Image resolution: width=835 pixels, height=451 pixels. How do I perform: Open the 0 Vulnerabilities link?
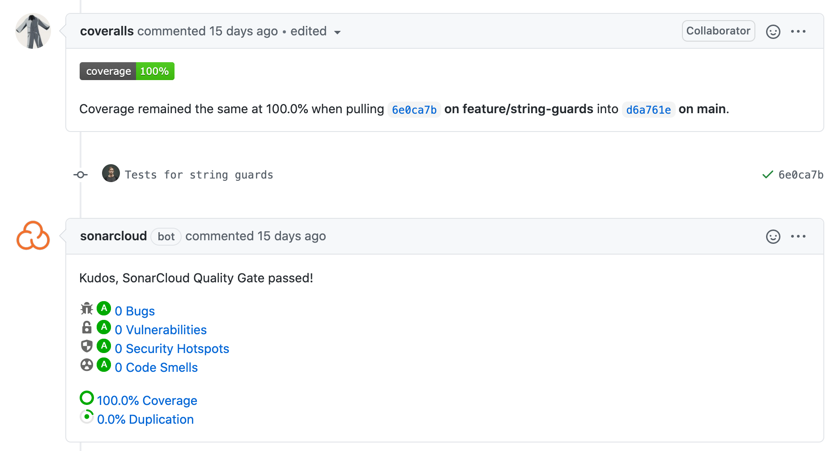pyautogui.click(x=161, y=330)
